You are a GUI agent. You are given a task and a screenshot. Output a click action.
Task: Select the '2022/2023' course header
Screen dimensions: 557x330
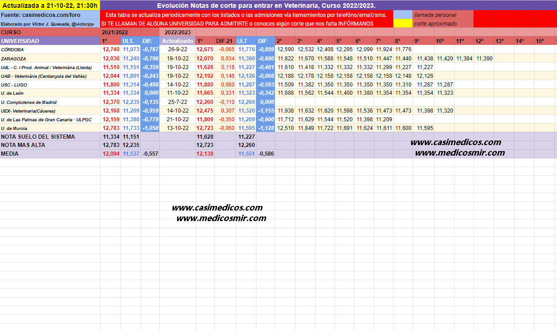pos(177,32)
